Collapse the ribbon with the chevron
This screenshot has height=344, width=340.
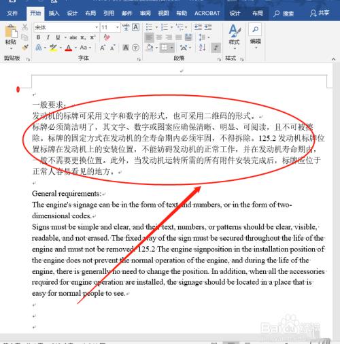pos(333,59)
